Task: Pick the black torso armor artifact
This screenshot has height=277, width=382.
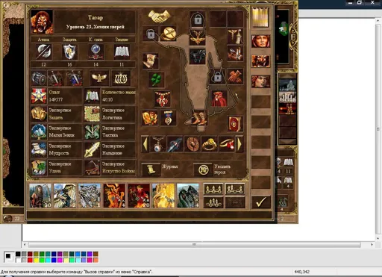Action: click(198, 56)
